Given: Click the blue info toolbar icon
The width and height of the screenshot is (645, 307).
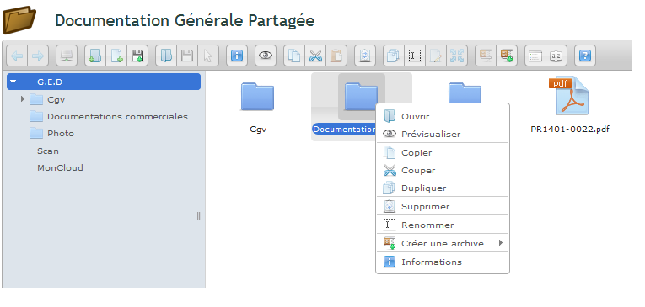Looking at the screenshot, I should tap(237, 56).
